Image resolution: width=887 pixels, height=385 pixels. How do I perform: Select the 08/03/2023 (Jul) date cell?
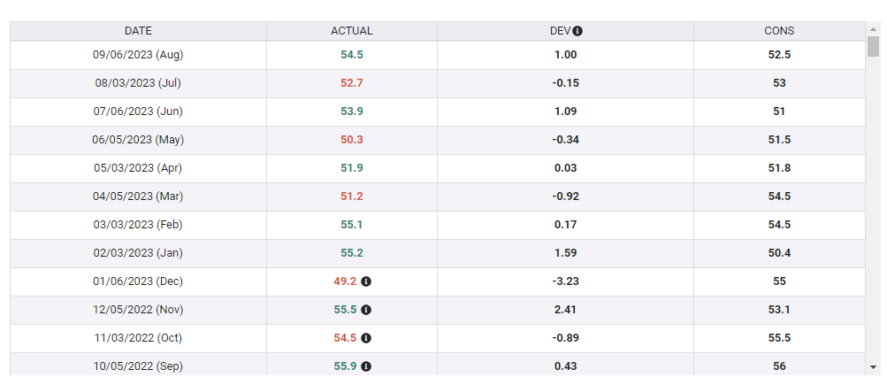[x=138, y=83]
